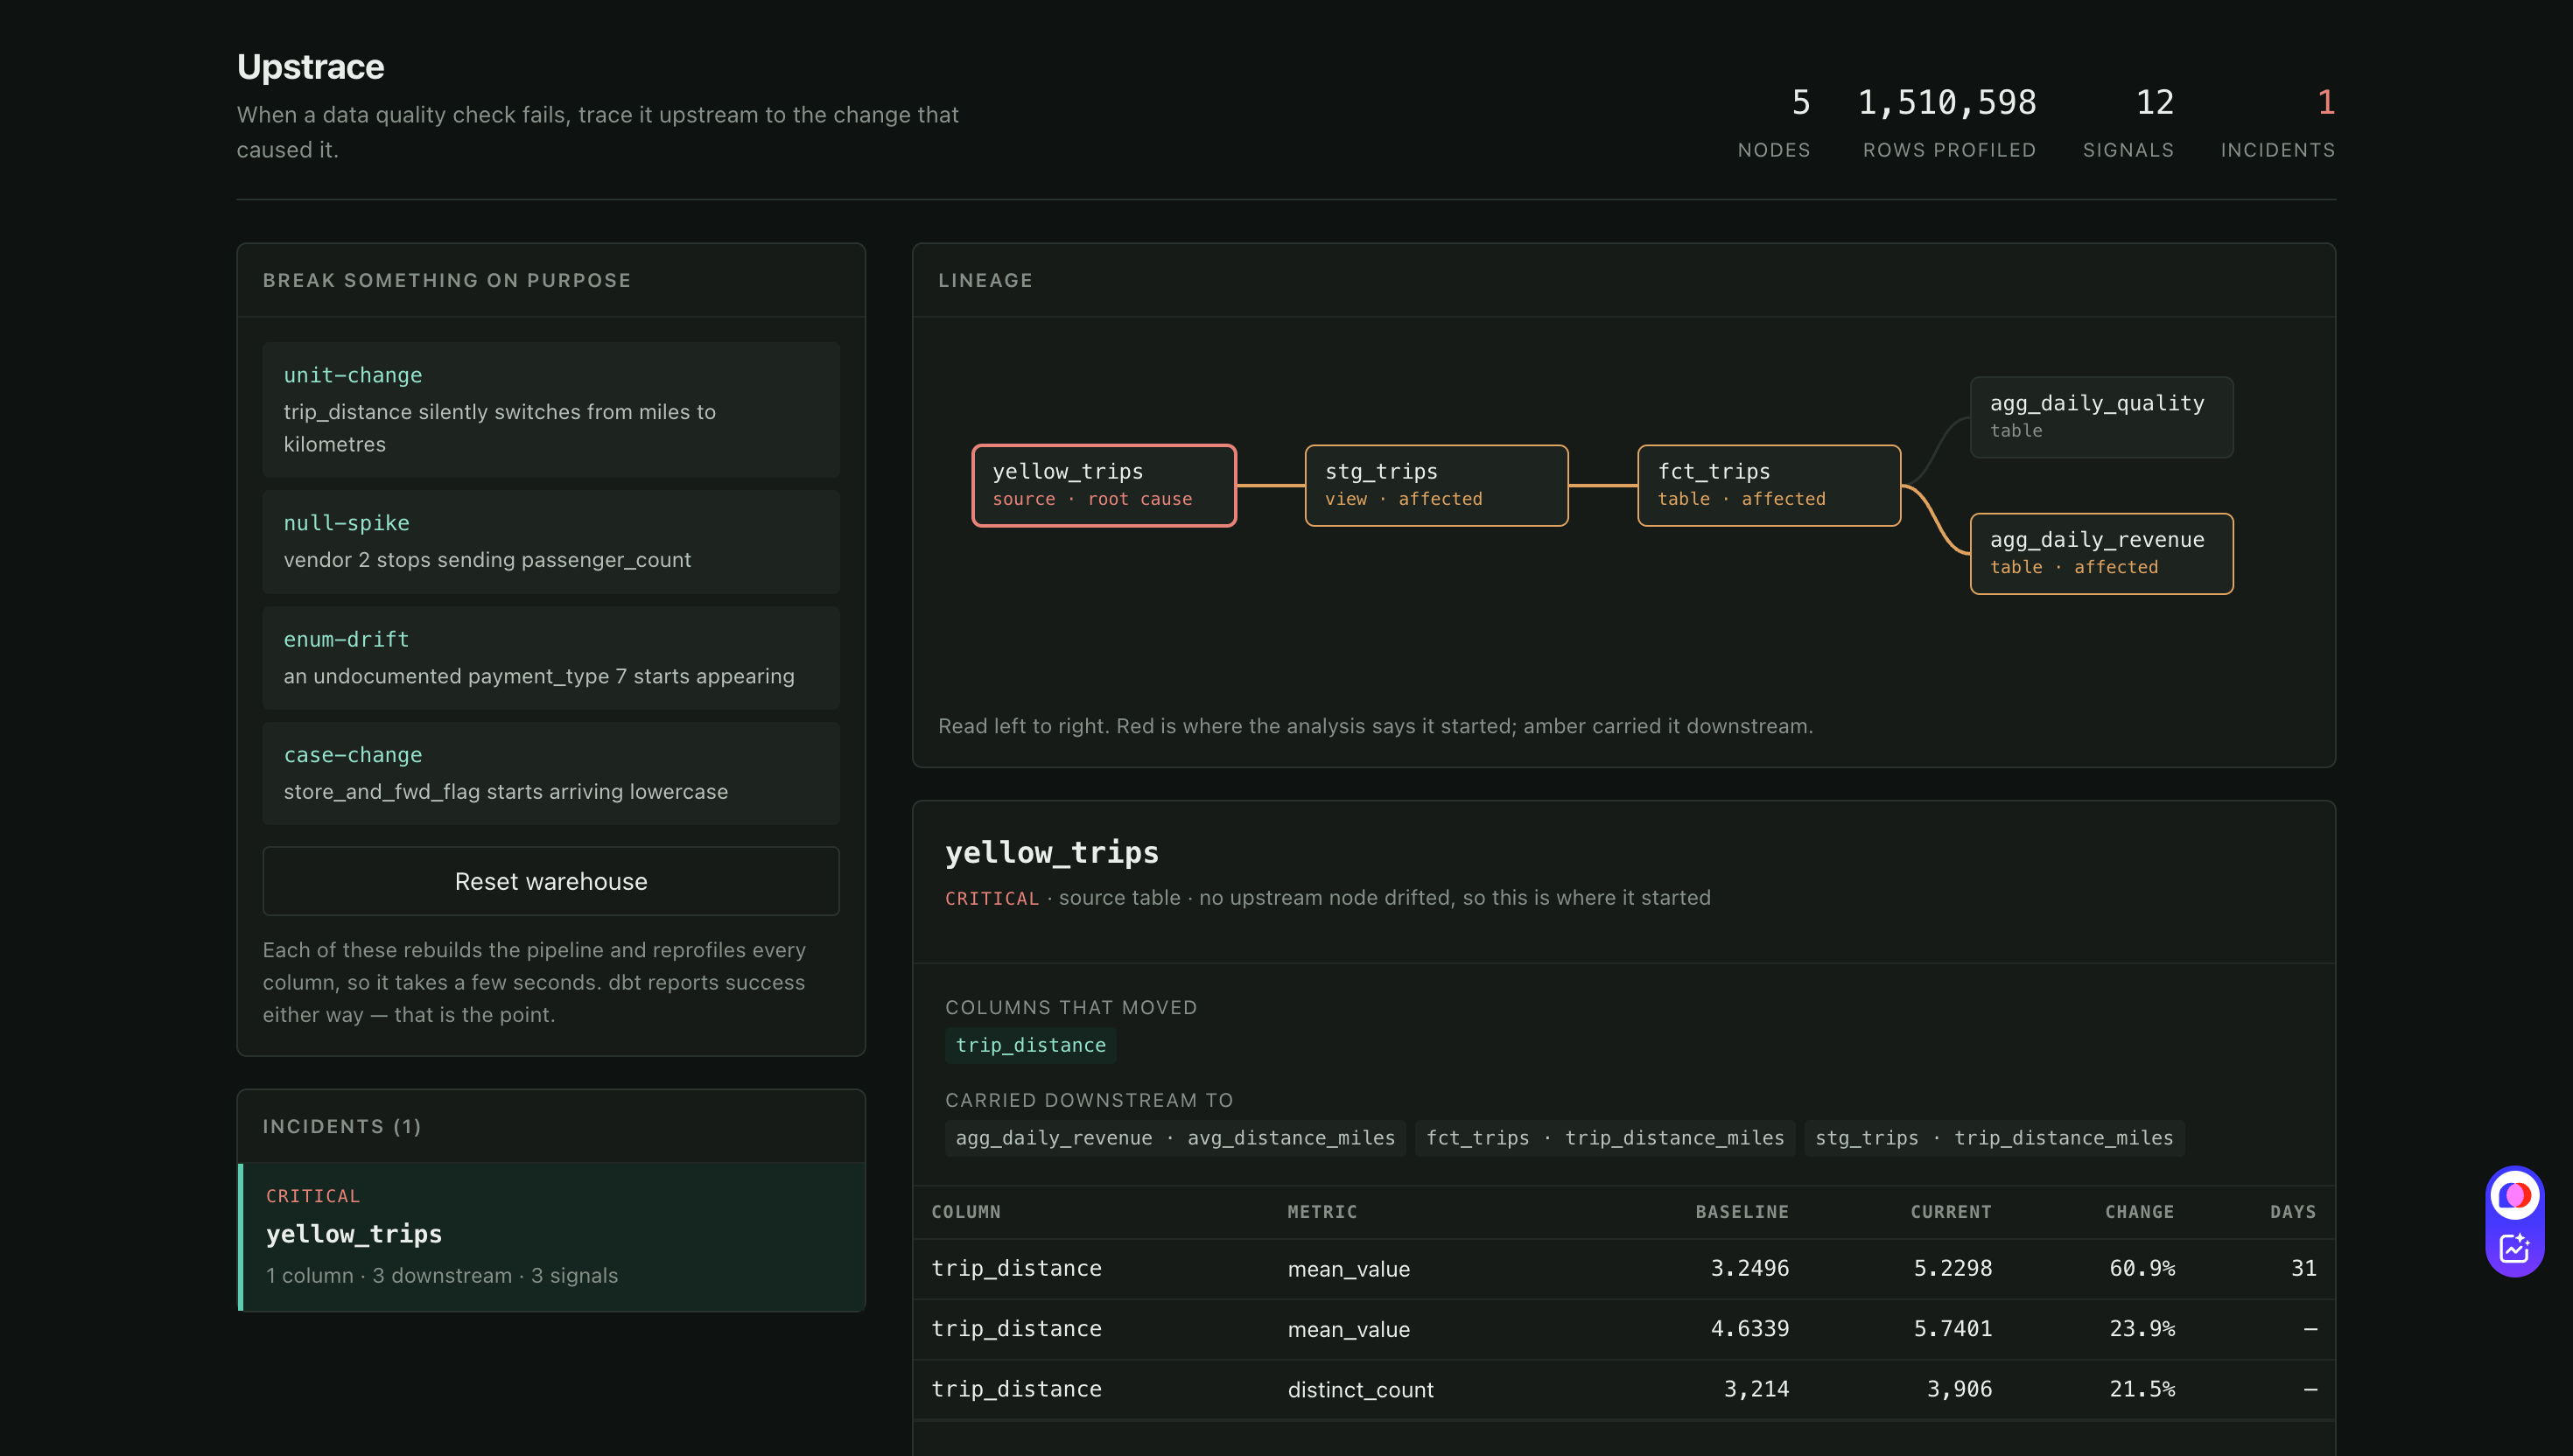Click the Reset warehouse button
The height and width of the screenshot is (1456, 2573).
point(551,881)
